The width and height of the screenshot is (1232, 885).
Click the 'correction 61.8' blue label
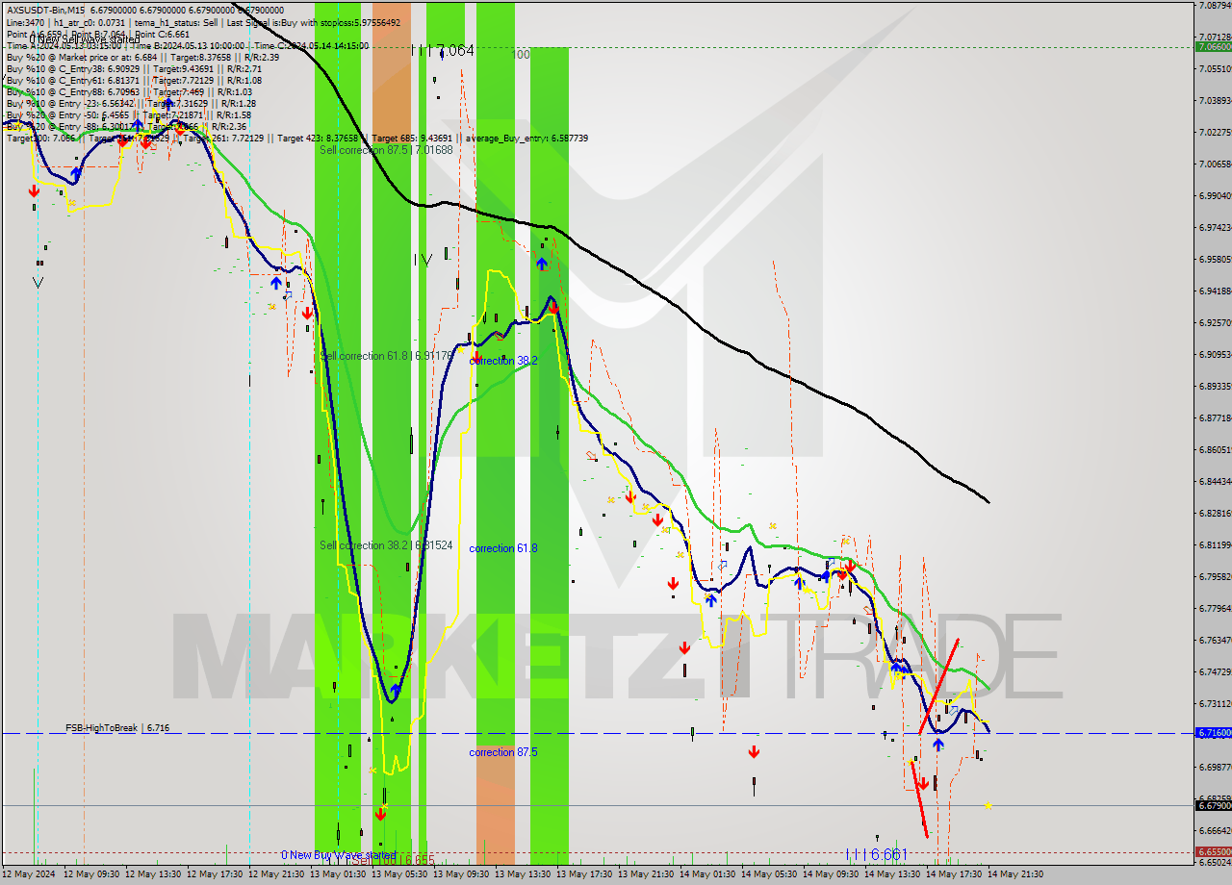point(502,548)
